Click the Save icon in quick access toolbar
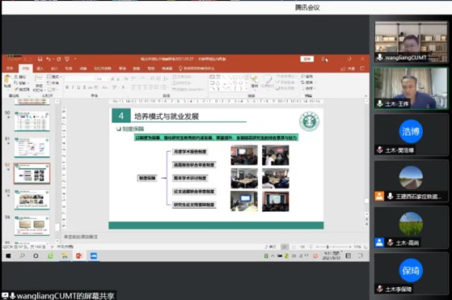This screenshot has width=452, height=300. [x=40, y=59]
